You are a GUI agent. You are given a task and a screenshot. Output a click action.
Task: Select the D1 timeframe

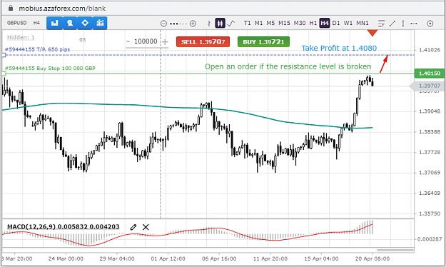tap(336, 23)
